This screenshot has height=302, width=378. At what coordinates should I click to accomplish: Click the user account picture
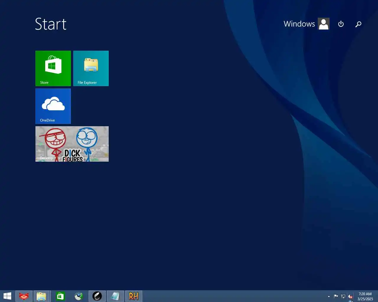pyautogui.click(x=324, y=24)
